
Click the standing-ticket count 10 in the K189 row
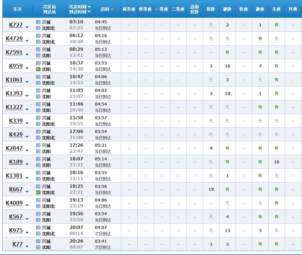pyautogui.click(x=276, y=162)
